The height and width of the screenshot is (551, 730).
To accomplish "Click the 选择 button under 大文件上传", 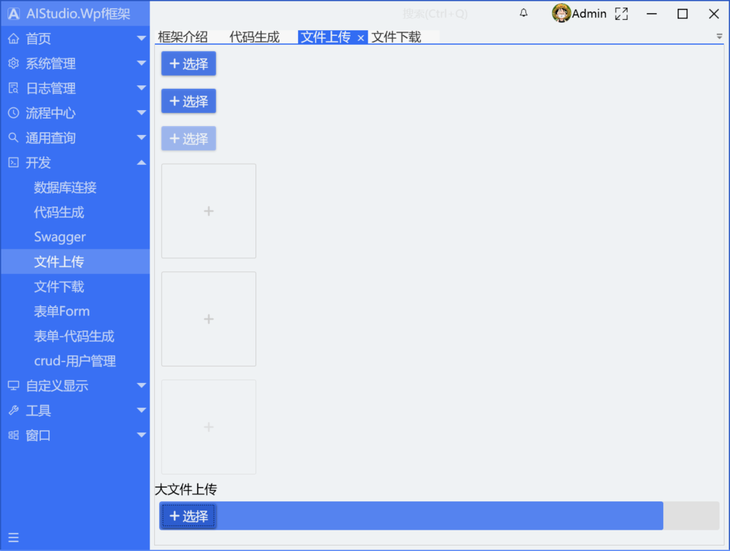I will tap(189, 516).
